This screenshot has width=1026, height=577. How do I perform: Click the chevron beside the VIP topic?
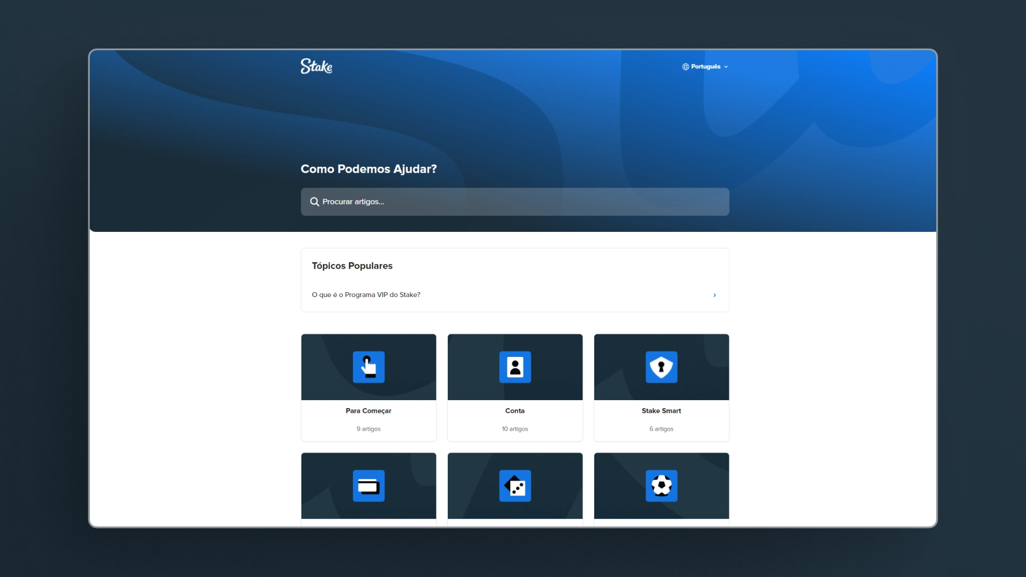[714, 295]
